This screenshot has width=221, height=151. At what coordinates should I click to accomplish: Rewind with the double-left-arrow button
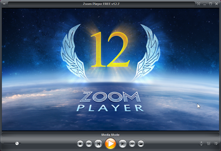click(89, 144)
